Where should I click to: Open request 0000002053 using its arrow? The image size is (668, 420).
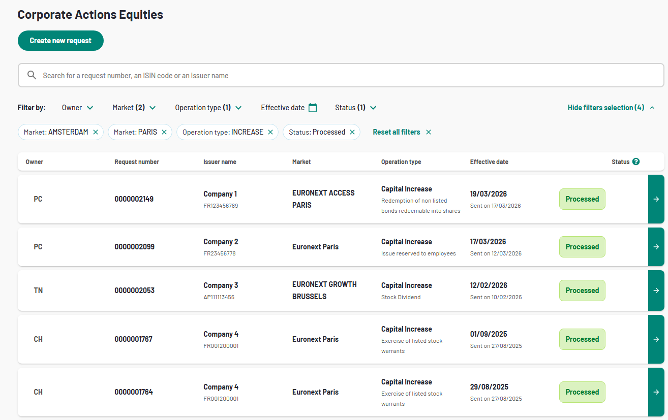pyautogui.click(x=656, y=290)
